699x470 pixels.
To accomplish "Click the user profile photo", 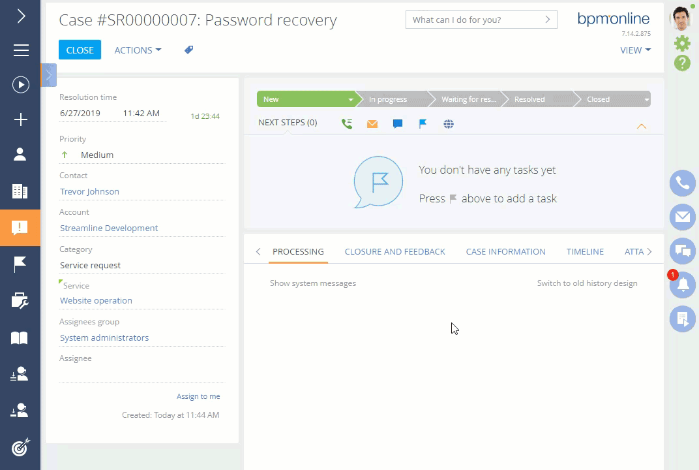I will (681, 18).
